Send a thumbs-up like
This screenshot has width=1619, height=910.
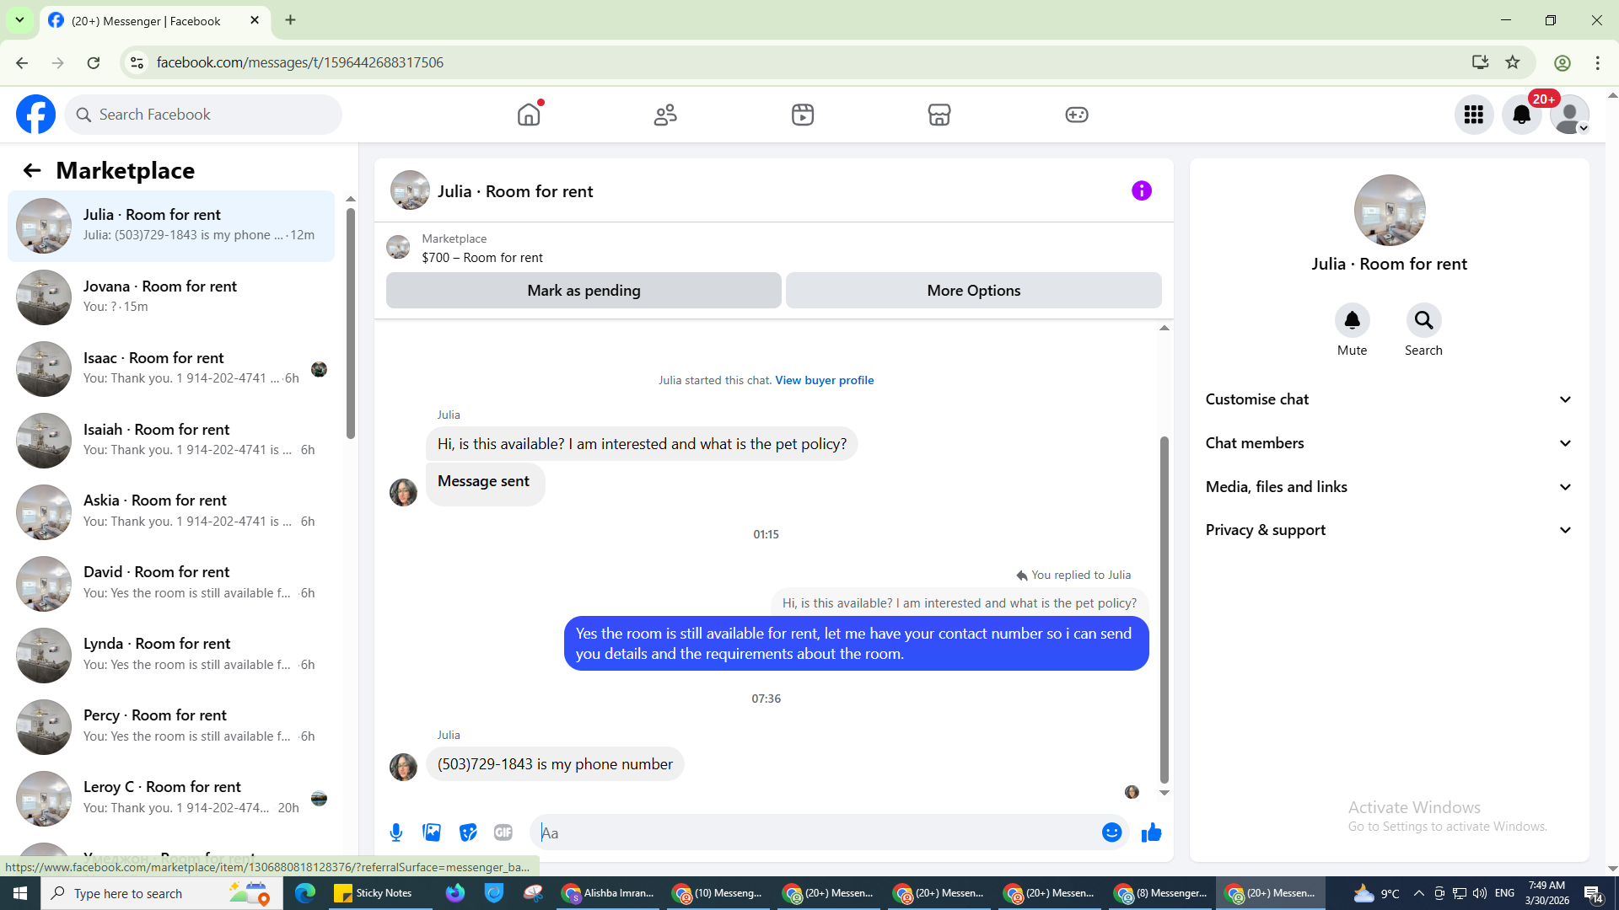[1151, 832]
